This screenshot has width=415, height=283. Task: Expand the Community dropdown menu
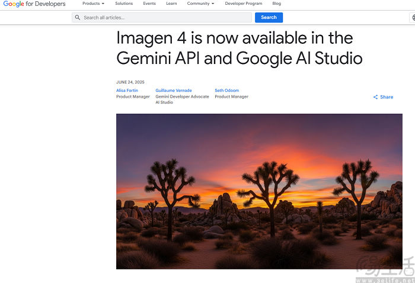click(x=200, y=4)
